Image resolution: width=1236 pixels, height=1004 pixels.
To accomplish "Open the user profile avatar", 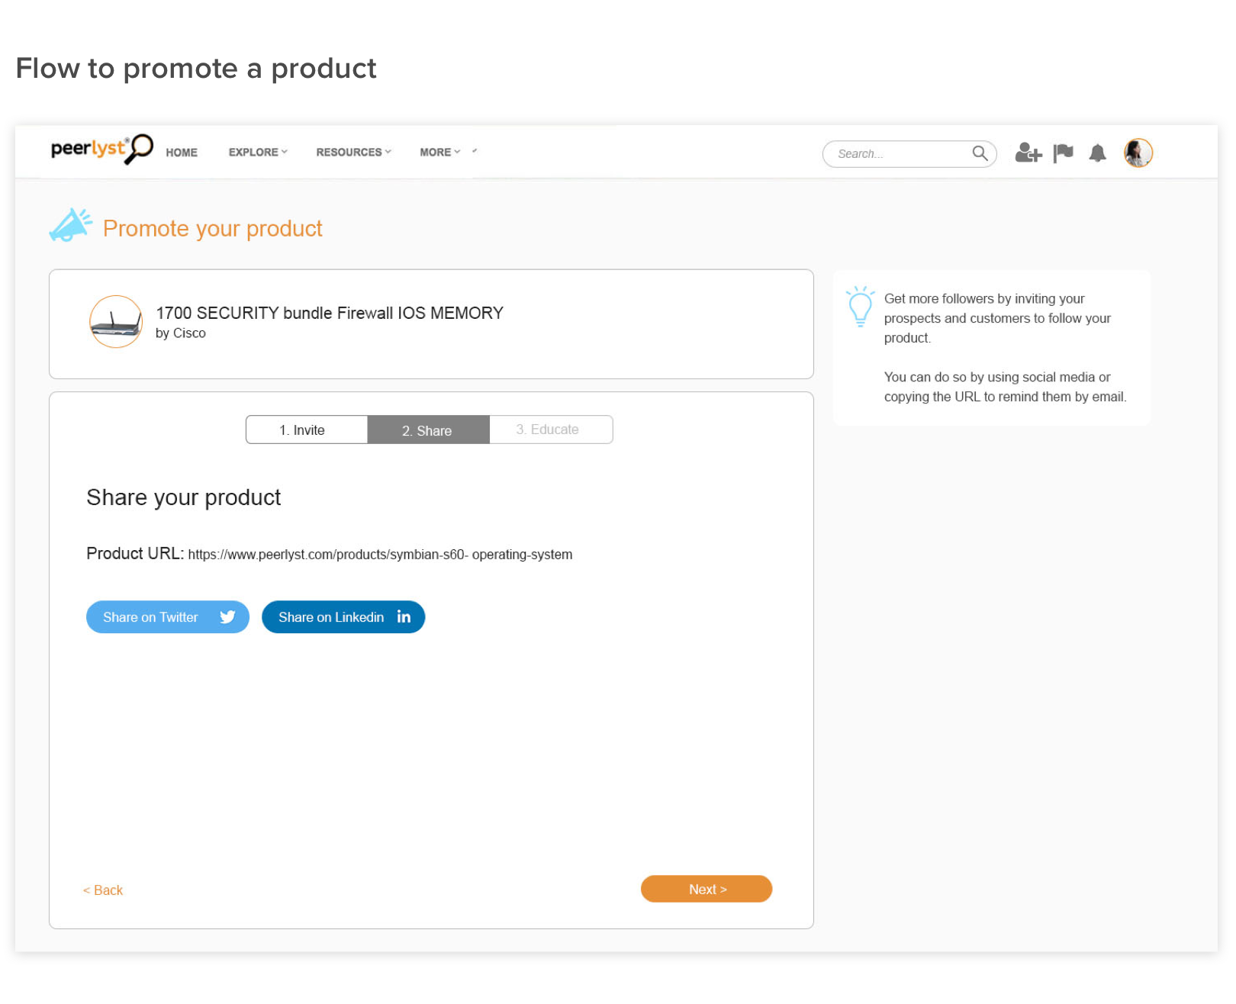I will [x=1138, y=153].
